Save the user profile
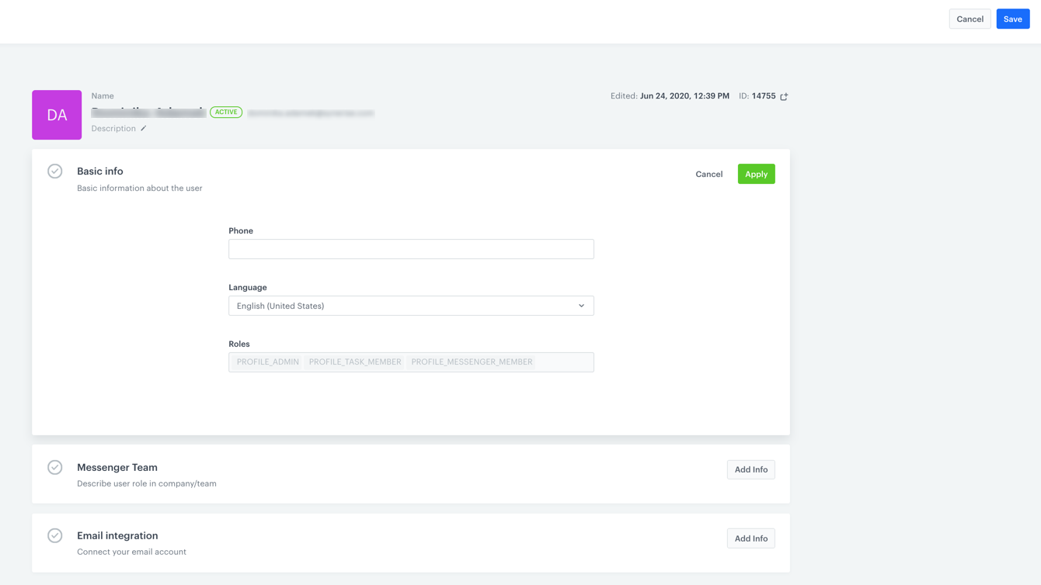The width and height of the screenshot is (1041, 585). tap(1012, 19)
